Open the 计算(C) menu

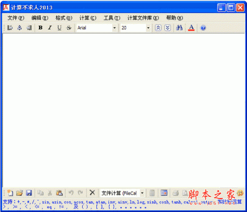tap(88, 18)
